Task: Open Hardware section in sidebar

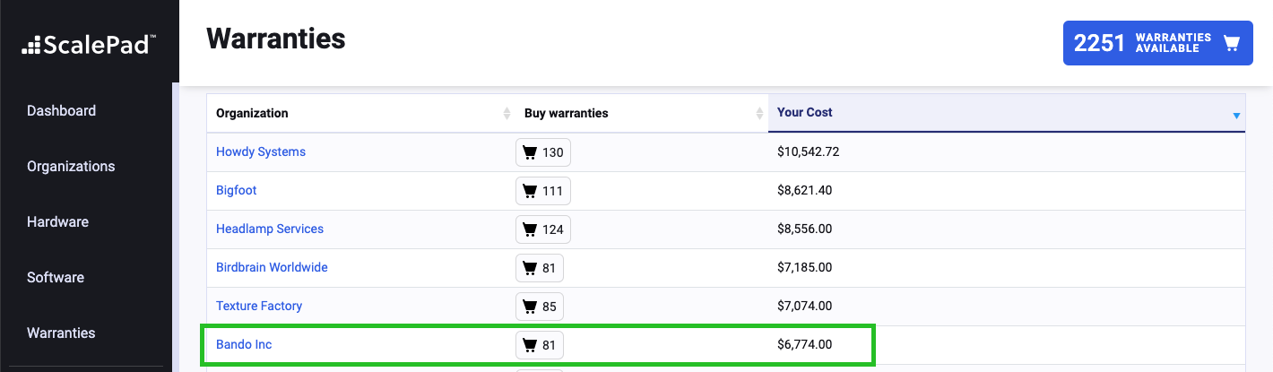Action: (58, 221)
